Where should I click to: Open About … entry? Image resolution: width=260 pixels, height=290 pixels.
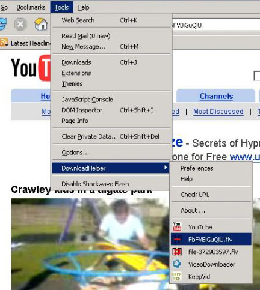(211, 210)
